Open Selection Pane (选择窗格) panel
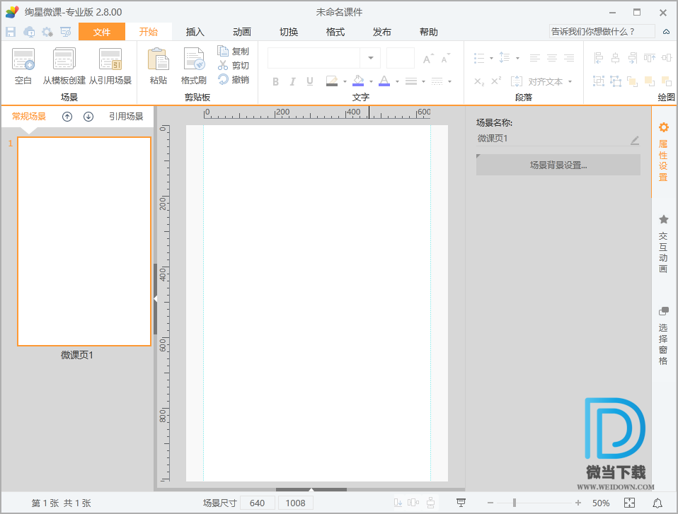678x514 pixels. point(663,336)
